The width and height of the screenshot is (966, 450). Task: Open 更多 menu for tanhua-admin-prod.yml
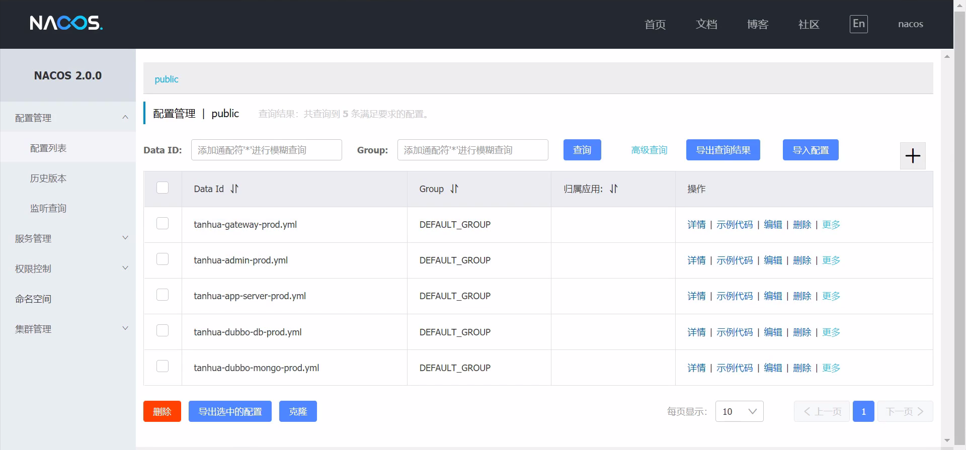[x=831, y=260]
